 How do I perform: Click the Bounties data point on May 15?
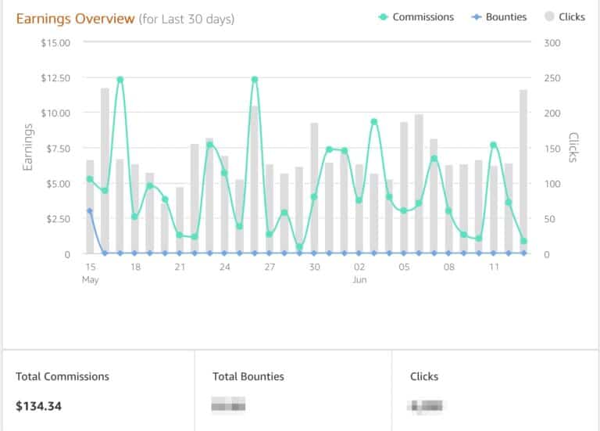(90, 211)
